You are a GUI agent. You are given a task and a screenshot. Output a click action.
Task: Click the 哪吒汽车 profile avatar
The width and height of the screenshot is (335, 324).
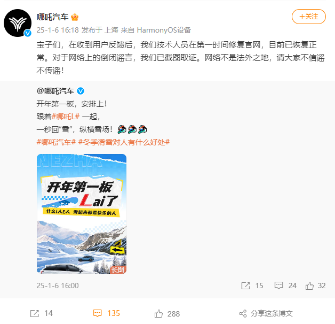coord(18,23)
